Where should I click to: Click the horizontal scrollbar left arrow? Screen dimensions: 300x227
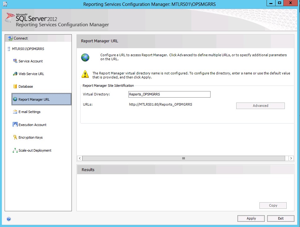coord(80,158)
